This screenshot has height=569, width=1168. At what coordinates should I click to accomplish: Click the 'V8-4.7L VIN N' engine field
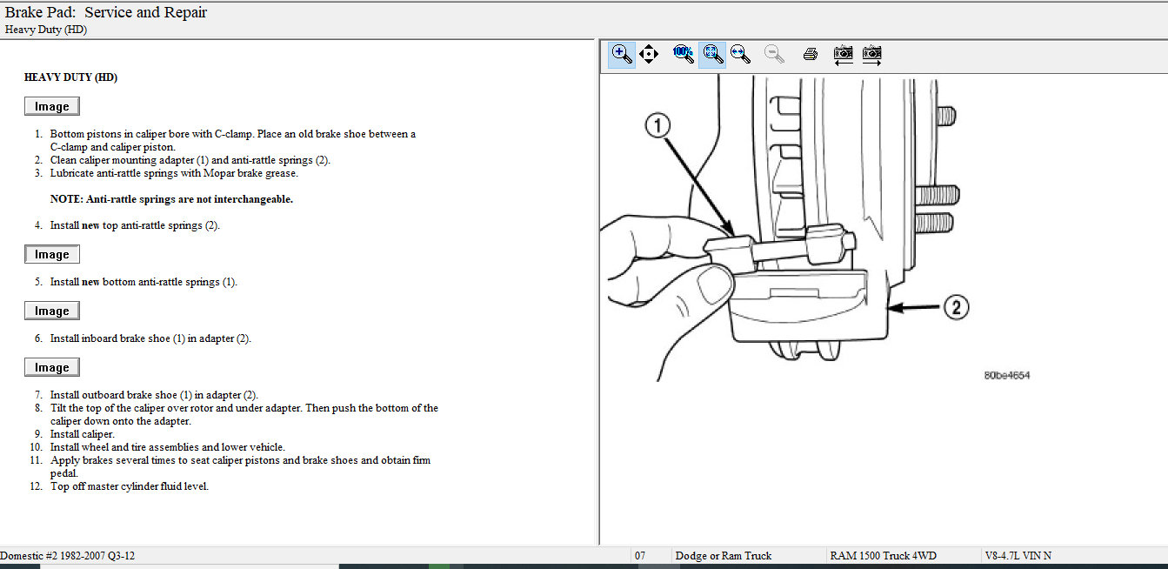click(x=1018, y=556)
